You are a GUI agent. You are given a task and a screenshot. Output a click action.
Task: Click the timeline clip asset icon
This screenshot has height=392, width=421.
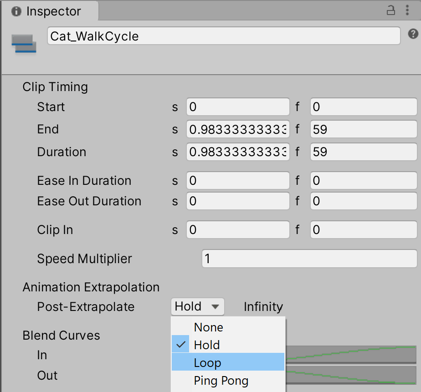pyautogui.click(x=24, y=43)
